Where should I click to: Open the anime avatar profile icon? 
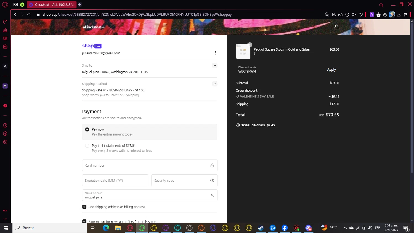(x=392, y=15)
